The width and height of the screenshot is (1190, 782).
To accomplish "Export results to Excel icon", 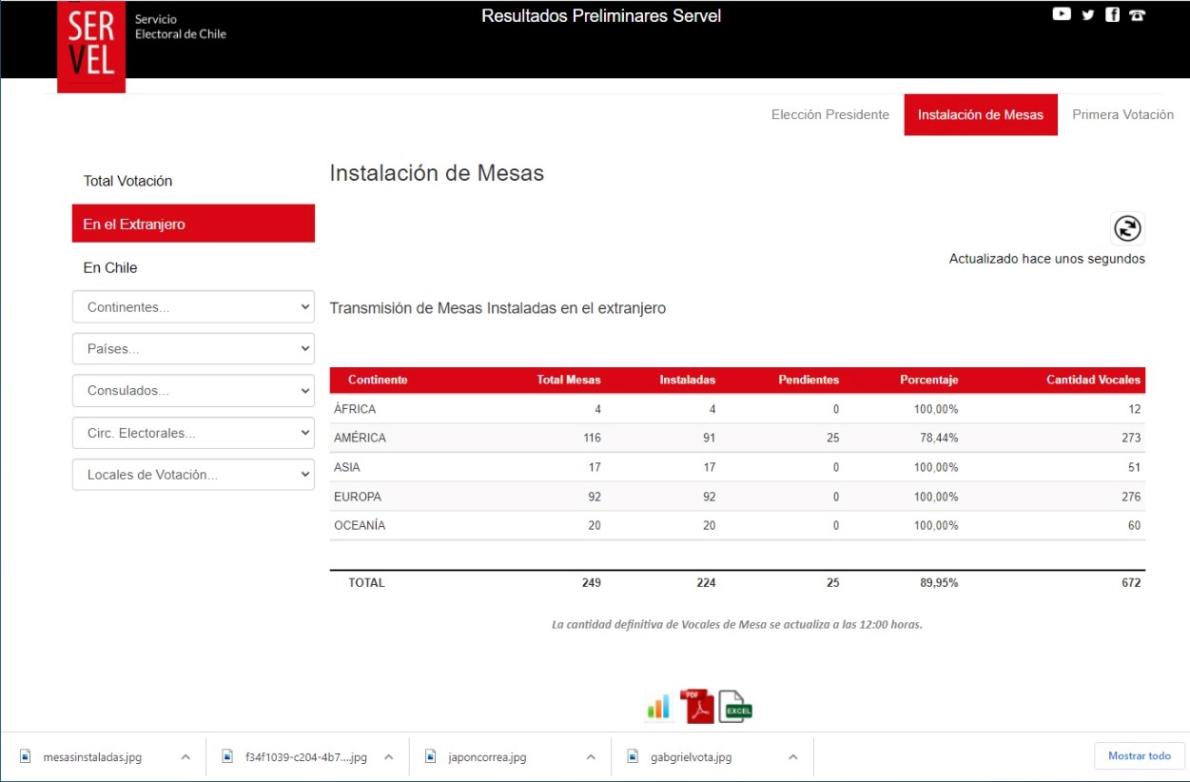I will click(x=734, y=707).
